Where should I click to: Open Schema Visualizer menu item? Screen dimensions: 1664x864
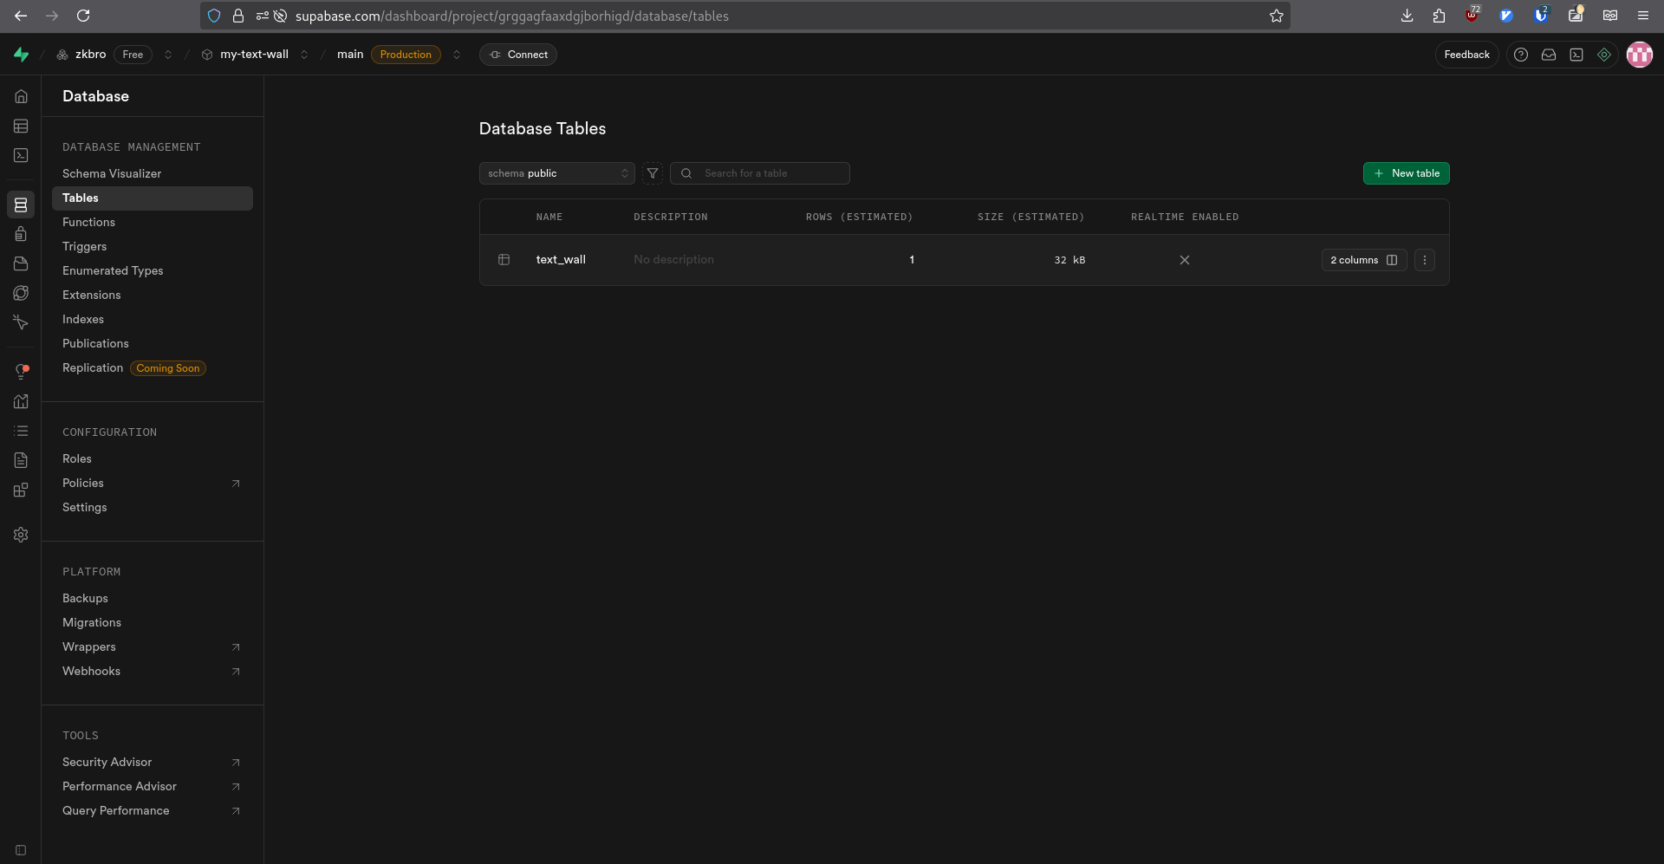[112, 174]
